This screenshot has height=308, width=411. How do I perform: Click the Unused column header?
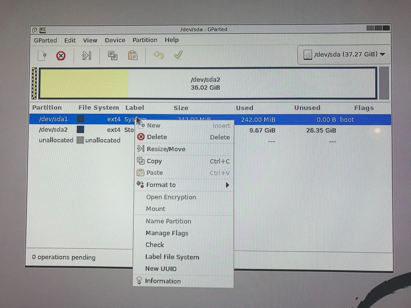click(x=307, y=108)
